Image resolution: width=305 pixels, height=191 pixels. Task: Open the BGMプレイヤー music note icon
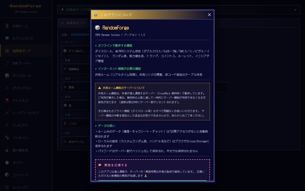click(x=7, y=63)
